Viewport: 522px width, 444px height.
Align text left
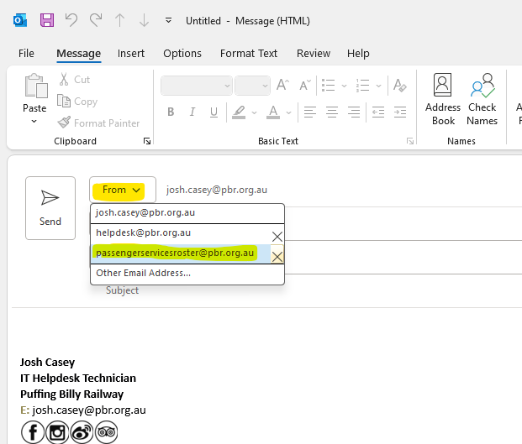(310, 112)
